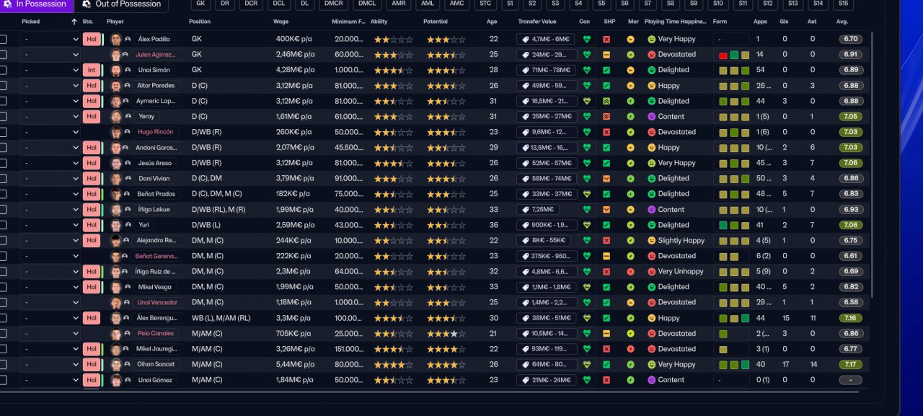
Task: Select the checkbox in Hugo Rincón's row
Action: 3,133
